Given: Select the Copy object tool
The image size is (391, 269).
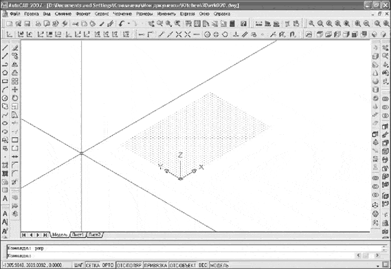Looking at the screenshot, I should point(15,56).
